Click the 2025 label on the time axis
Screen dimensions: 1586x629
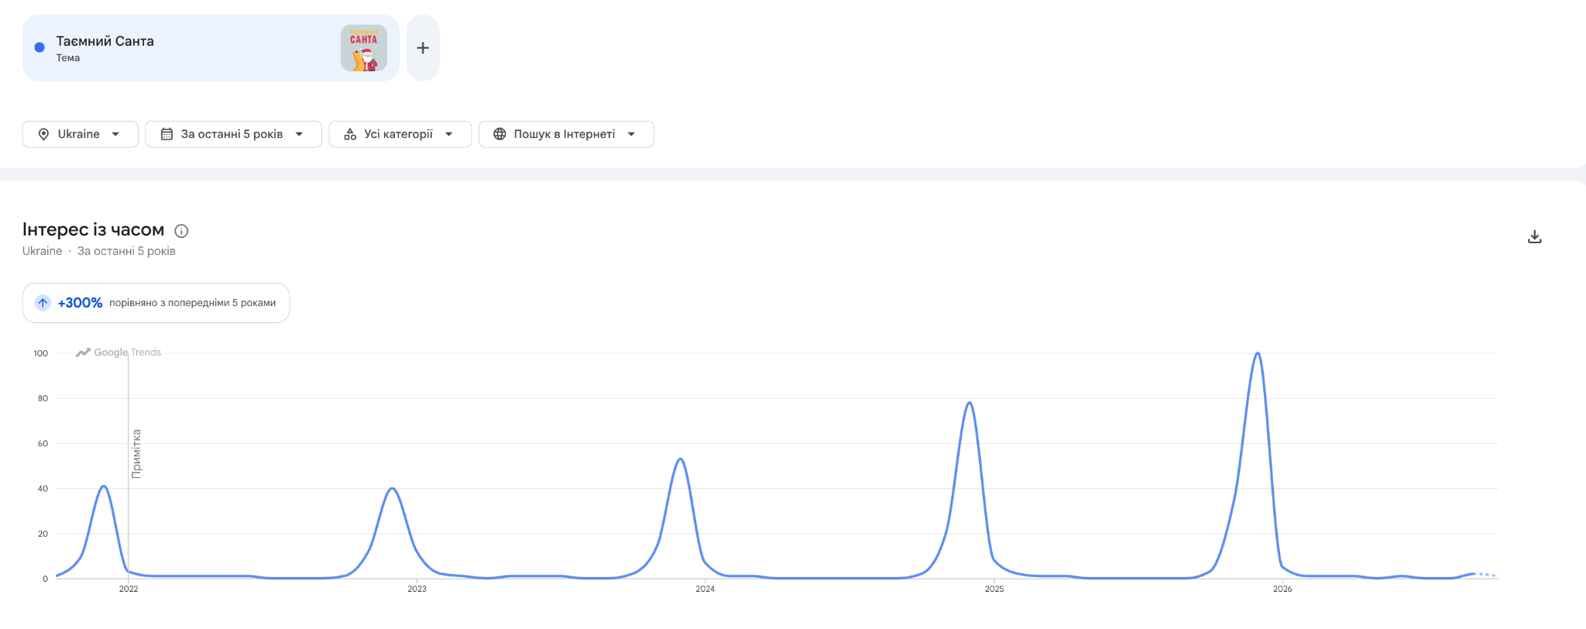point(994,589)
